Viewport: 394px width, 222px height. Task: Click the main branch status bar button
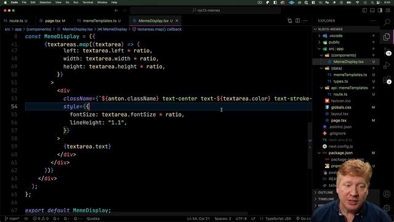[12, 219]
